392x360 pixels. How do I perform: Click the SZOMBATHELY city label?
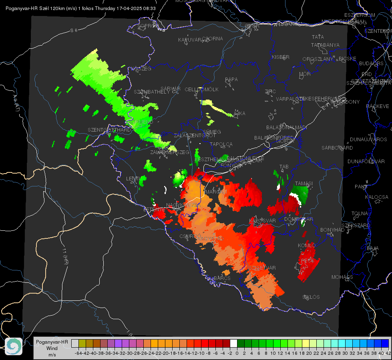click(x=152, y=92)
